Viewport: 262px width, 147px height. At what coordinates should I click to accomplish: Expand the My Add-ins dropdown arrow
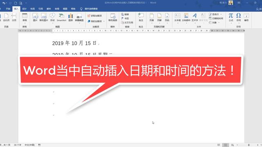coord(104,21)
